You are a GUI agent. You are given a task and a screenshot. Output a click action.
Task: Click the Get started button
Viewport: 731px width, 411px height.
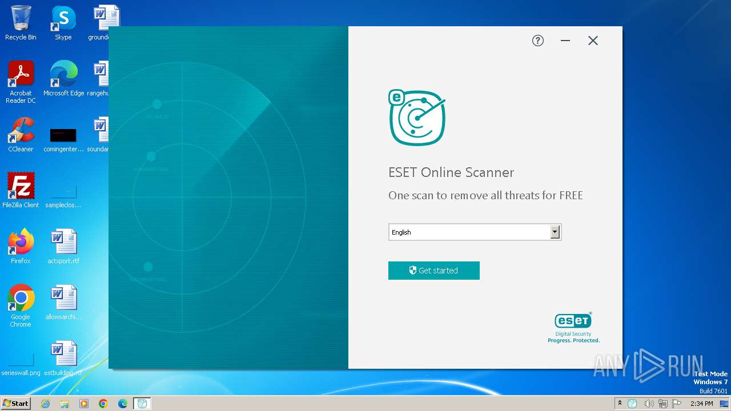(434, 271)
